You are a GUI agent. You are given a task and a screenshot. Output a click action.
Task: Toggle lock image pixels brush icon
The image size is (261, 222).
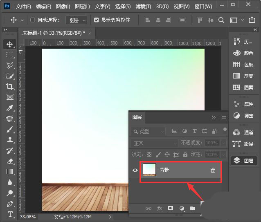click(158, 155)
